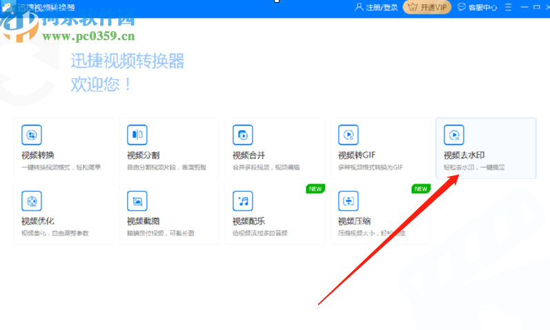Click description 精确定位视频，可截长图
Image resolution: width=550 pixels, height=330 pixels.
161,233
